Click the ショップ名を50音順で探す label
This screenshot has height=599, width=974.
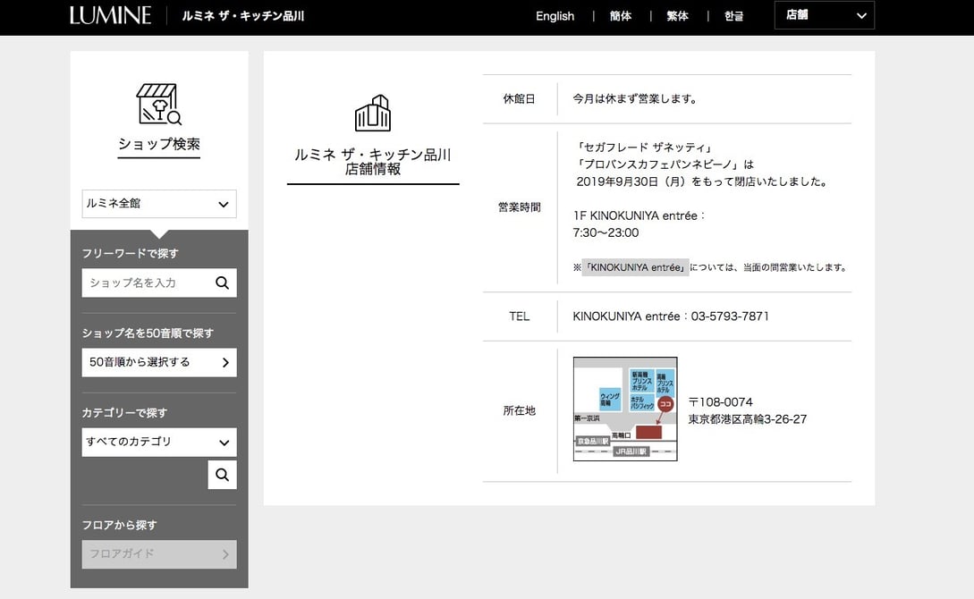[148, 333]
